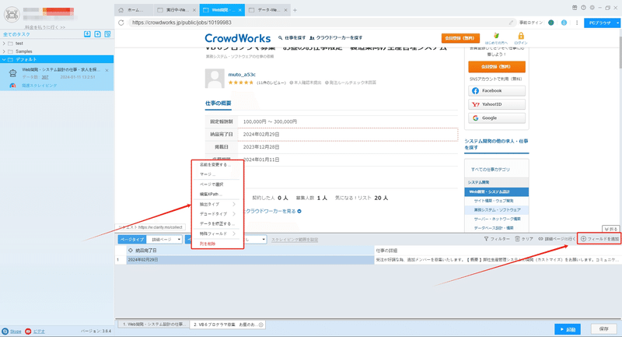Screen dimensions: 622x337
Task: Close the 実行中-We... tab
Action: point(194,10)
